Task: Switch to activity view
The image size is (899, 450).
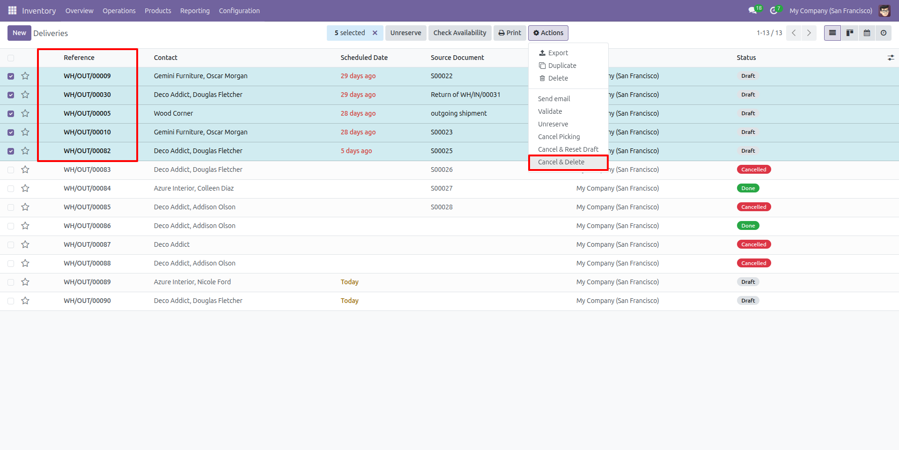Action: point(884,33)
